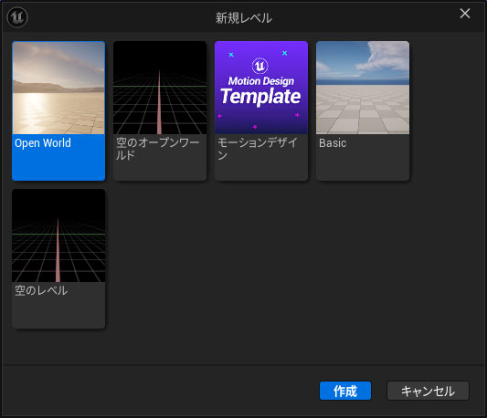This screenshot has height=418, width=487.
Task: Select the Motion Design Template thumbnail
Action: (261, 88)
